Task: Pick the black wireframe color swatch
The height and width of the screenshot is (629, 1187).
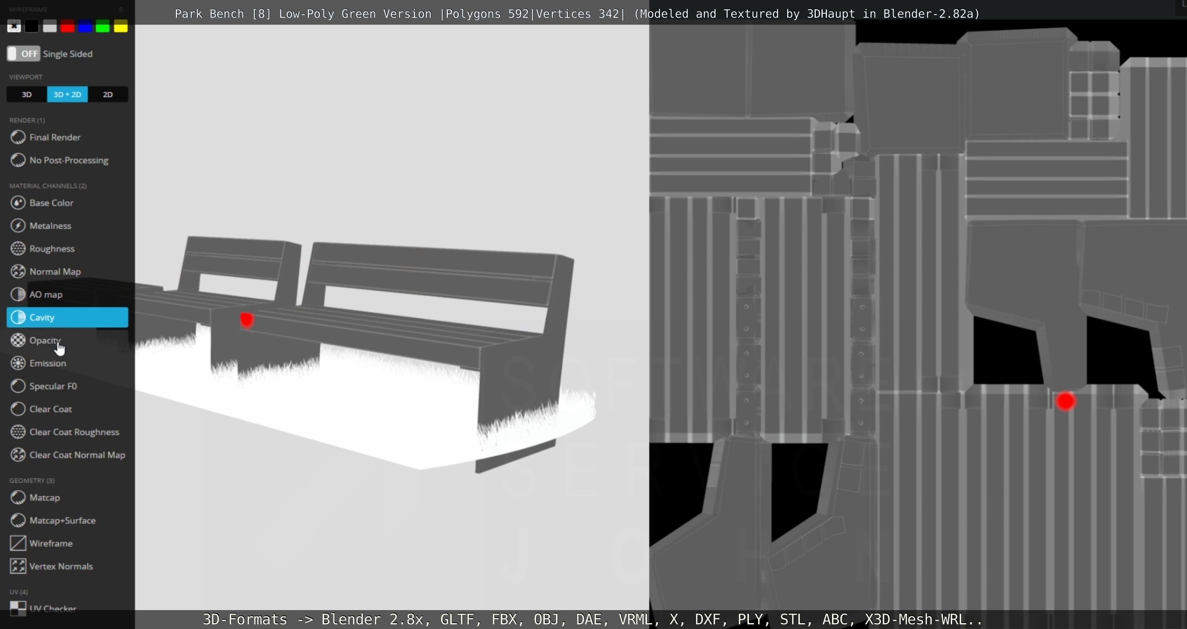Action: [32, 27]
